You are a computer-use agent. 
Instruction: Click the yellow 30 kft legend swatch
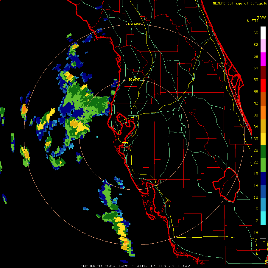point(263,139)
